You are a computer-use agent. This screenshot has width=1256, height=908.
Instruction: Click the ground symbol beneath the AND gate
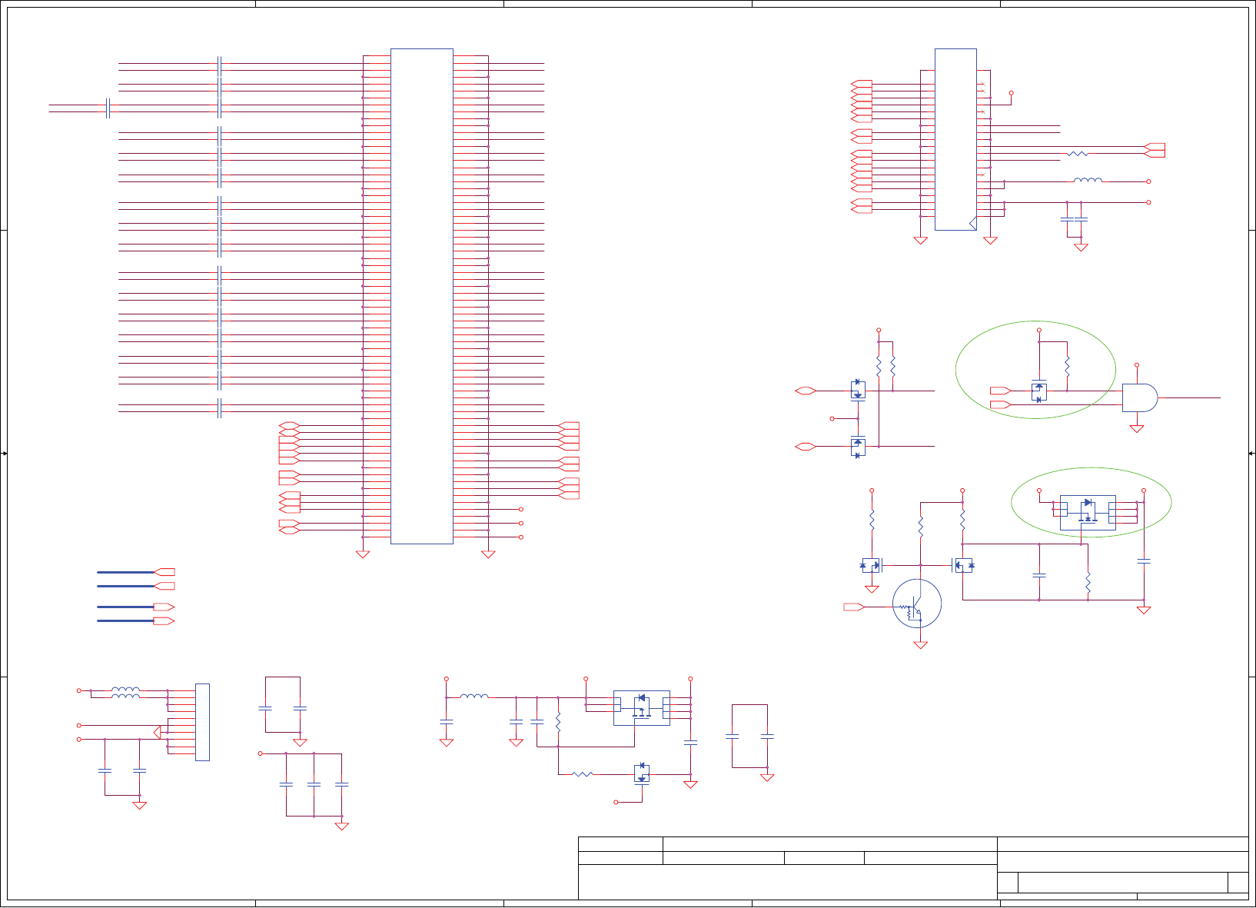(x=1137, y=429)
